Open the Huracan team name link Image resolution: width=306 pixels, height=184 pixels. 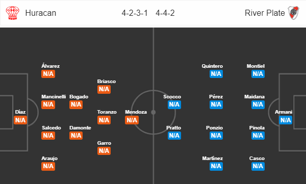pyautogui.click(x=41, y=13)
